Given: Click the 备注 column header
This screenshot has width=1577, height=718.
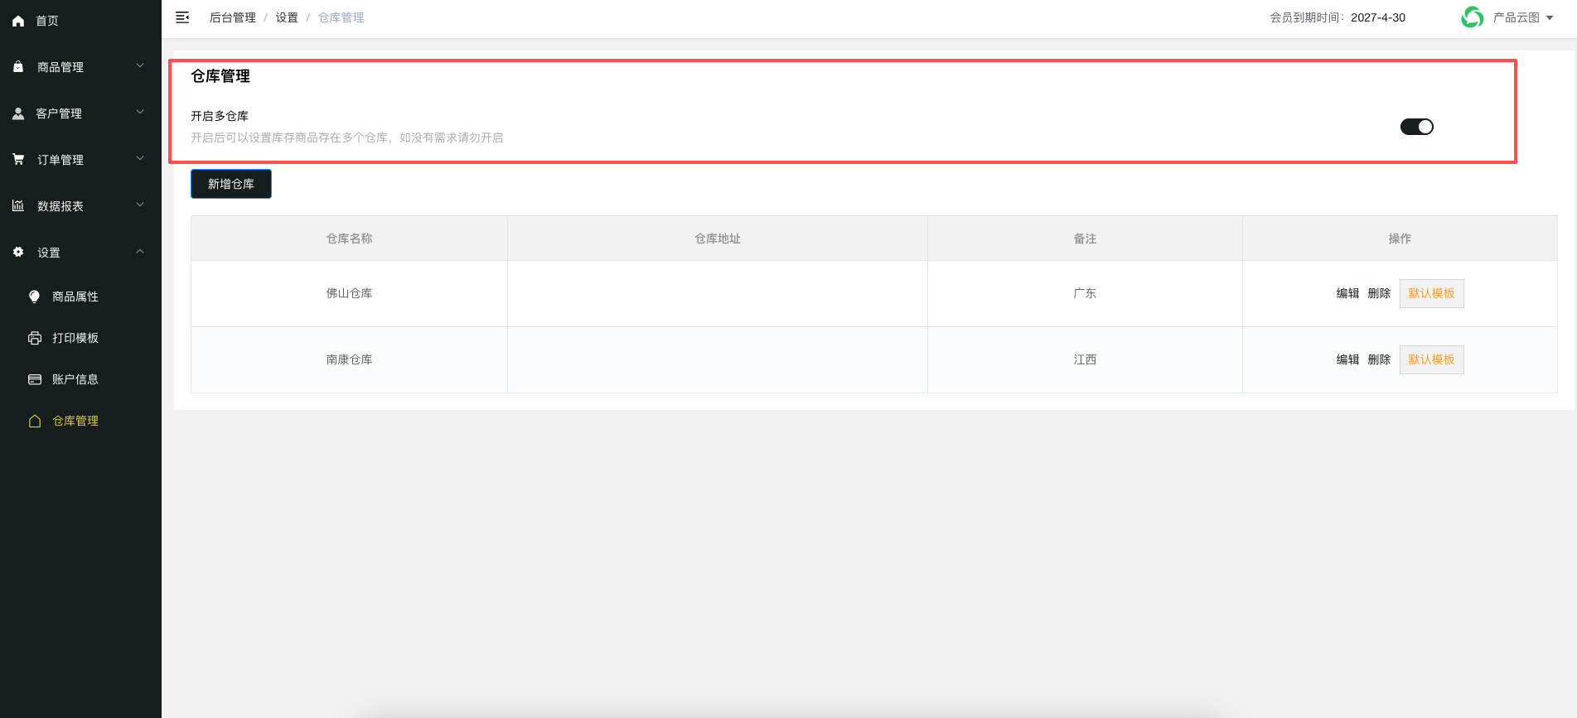Looking at the screenshot, I should [1085, 239].
